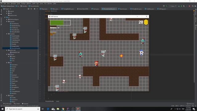197x111 pixels.
Task: Toggle the Favorites side tab
Action: (x=1, y=97)
